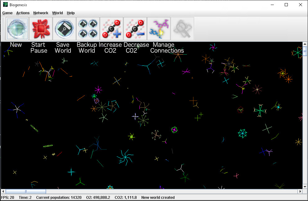Click the Save World floppy disk icon
The width and height of the screenshot is (308, 201).
[64, 29]
